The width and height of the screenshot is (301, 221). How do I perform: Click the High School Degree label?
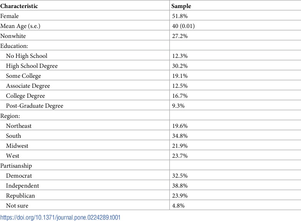[32, 66]
